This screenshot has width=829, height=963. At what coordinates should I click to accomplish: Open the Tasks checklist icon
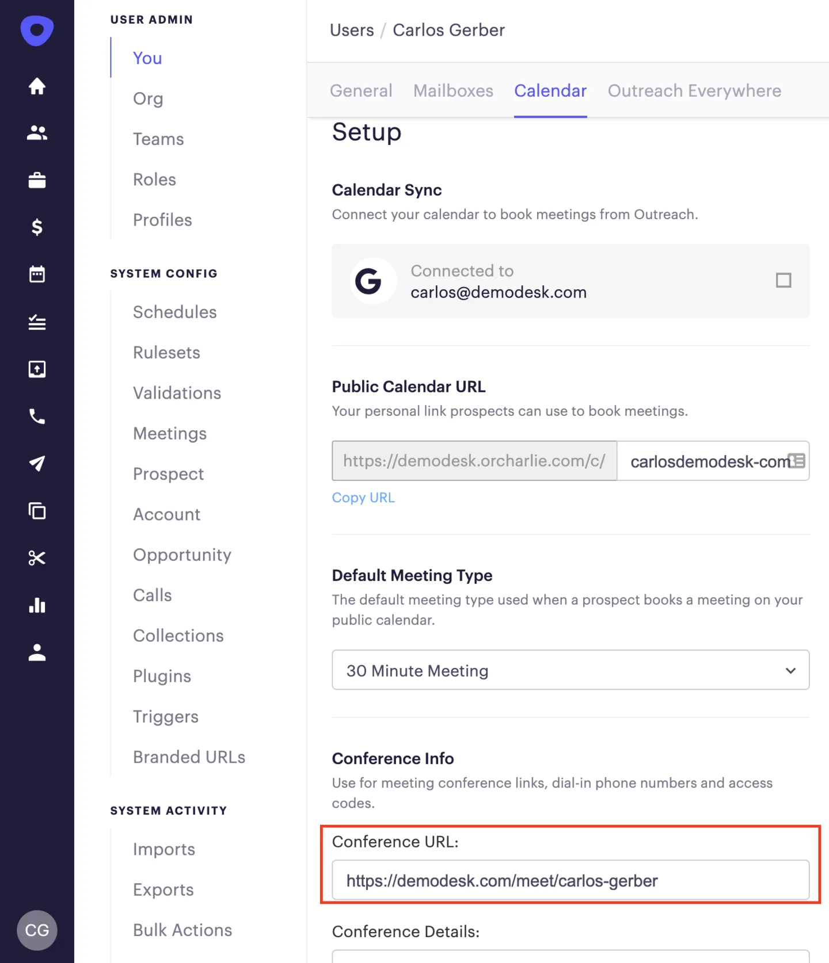coord(37,322)
